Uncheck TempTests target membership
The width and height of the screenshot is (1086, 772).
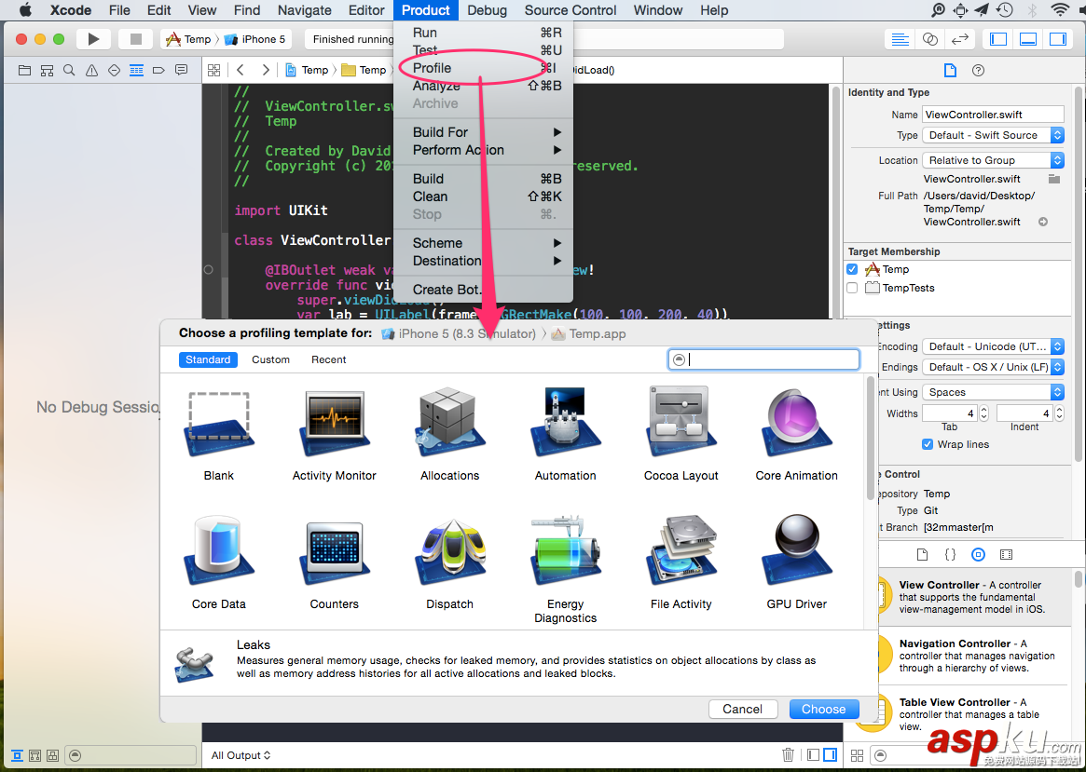tap(852, 288)
